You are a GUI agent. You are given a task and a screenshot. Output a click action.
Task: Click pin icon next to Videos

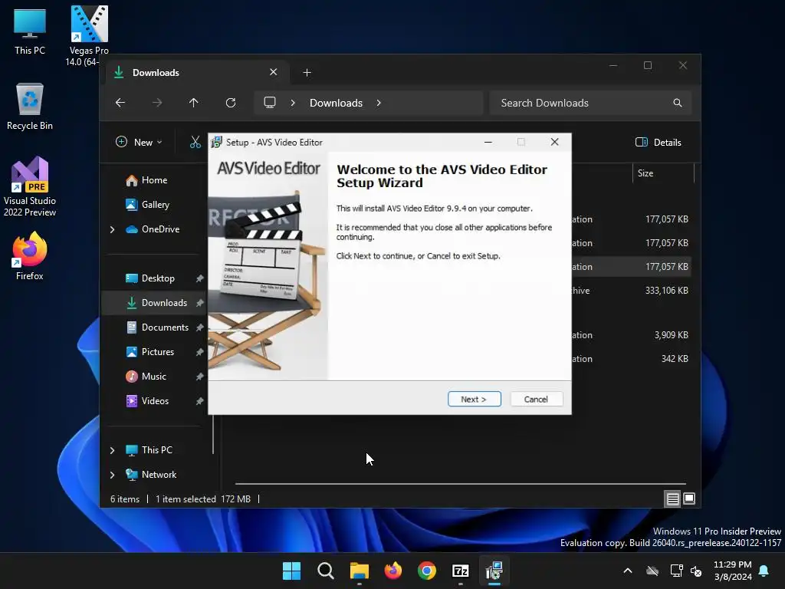pos(200,401)
